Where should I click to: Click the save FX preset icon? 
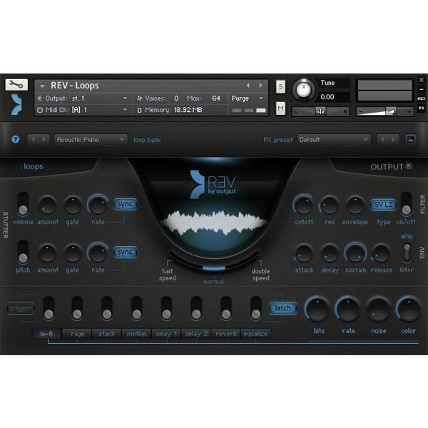click(410, 140)
